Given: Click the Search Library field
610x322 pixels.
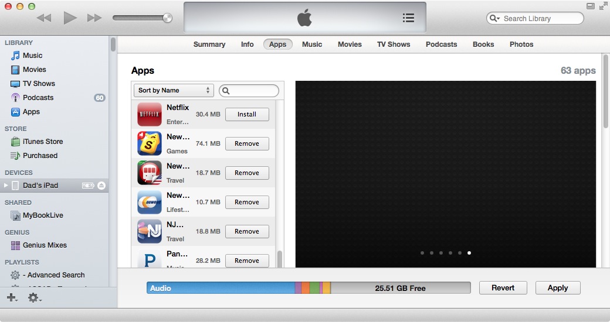Looking at the screenshot, I should [535, 18].
